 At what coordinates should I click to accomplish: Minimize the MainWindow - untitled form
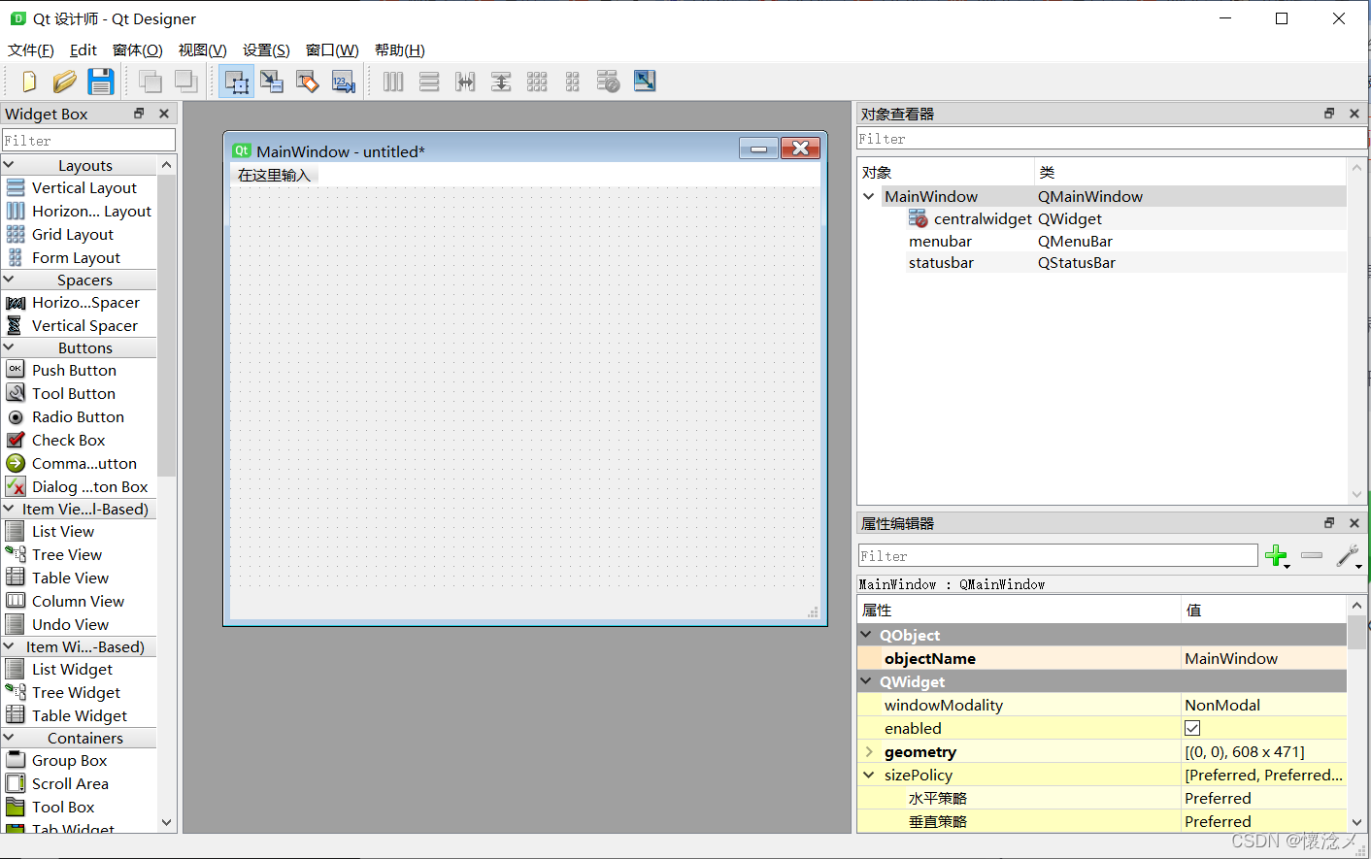click(759, 149)
